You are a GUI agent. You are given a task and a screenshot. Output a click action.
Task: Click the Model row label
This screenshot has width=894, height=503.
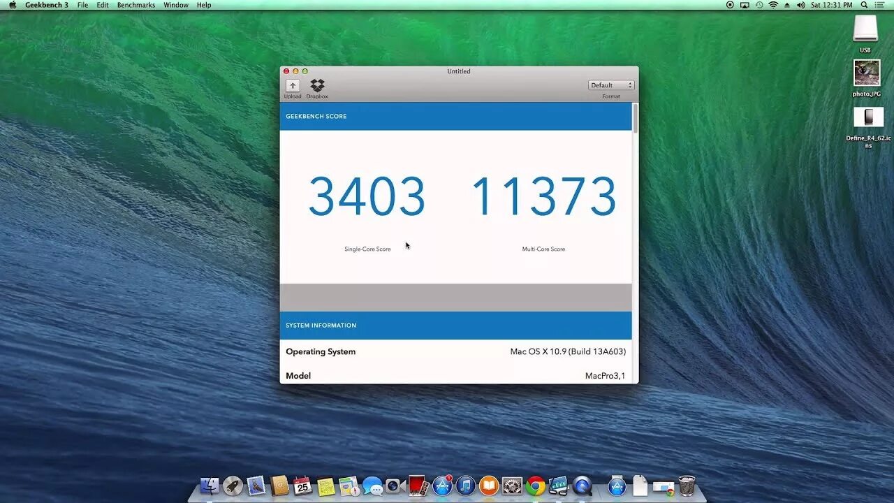coord(298,376)
